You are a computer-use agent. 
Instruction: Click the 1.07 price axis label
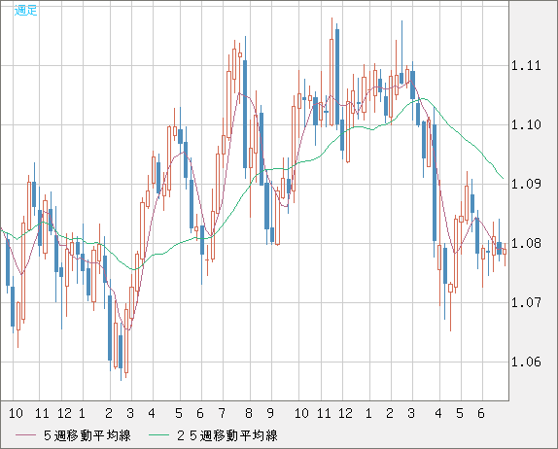point(526,303)
